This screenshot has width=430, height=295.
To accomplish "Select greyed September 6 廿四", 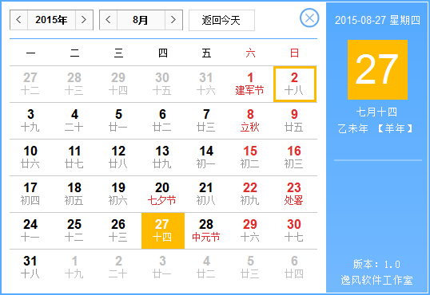I will (x=294, y=267).
